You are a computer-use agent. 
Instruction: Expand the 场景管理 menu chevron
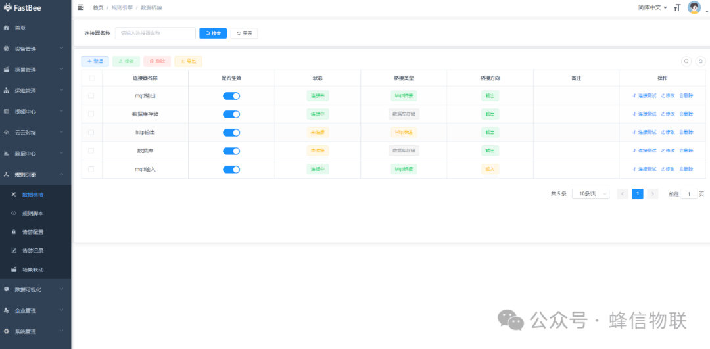[x=62, y=69]
